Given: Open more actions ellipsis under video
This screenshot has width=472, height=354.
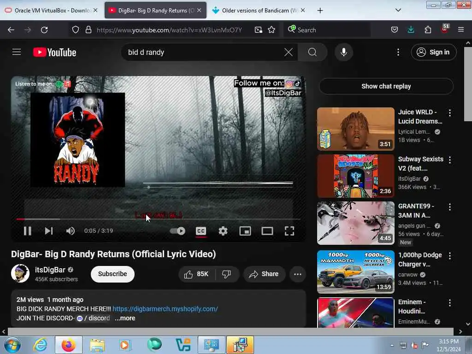Looking at the screenshot, I should (x=298, y=274).
